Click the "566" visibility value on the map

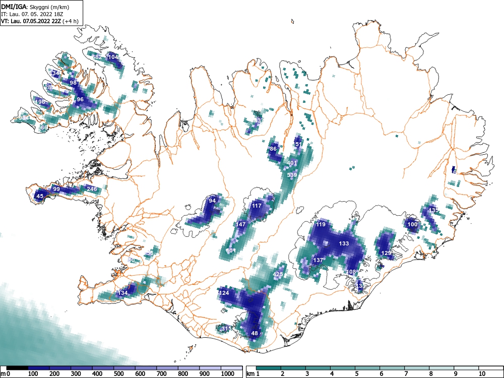[x=43, y=128]
